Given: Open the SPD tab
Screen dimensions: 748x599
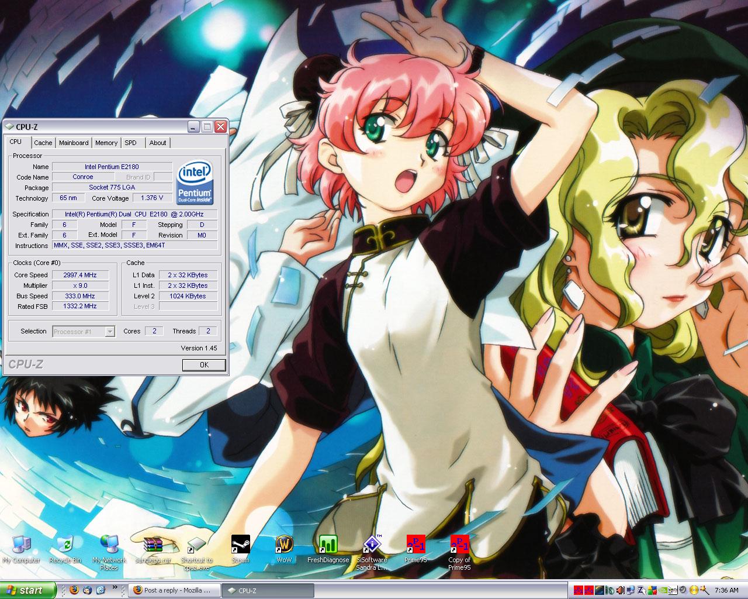Looking at the screenshot, I should tap(131, 143).
